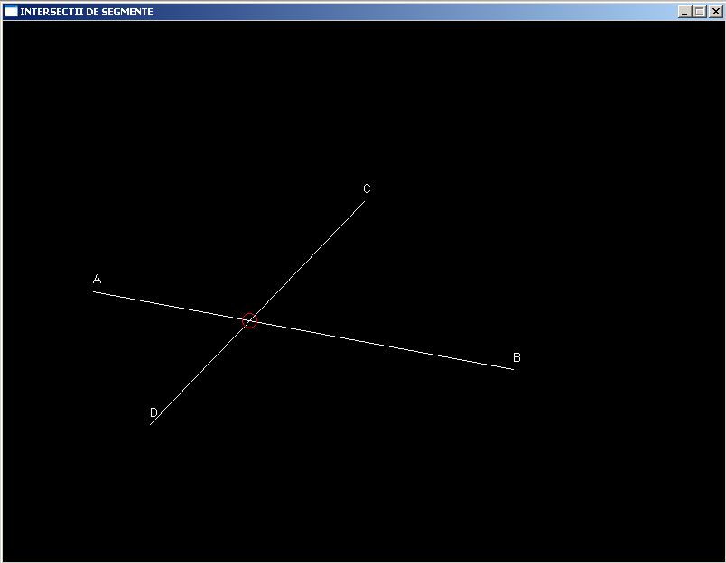Minimize the INTERSECTII DE SEGMENTE window
This screenshot has width=726, height=563.
point(684,12)
